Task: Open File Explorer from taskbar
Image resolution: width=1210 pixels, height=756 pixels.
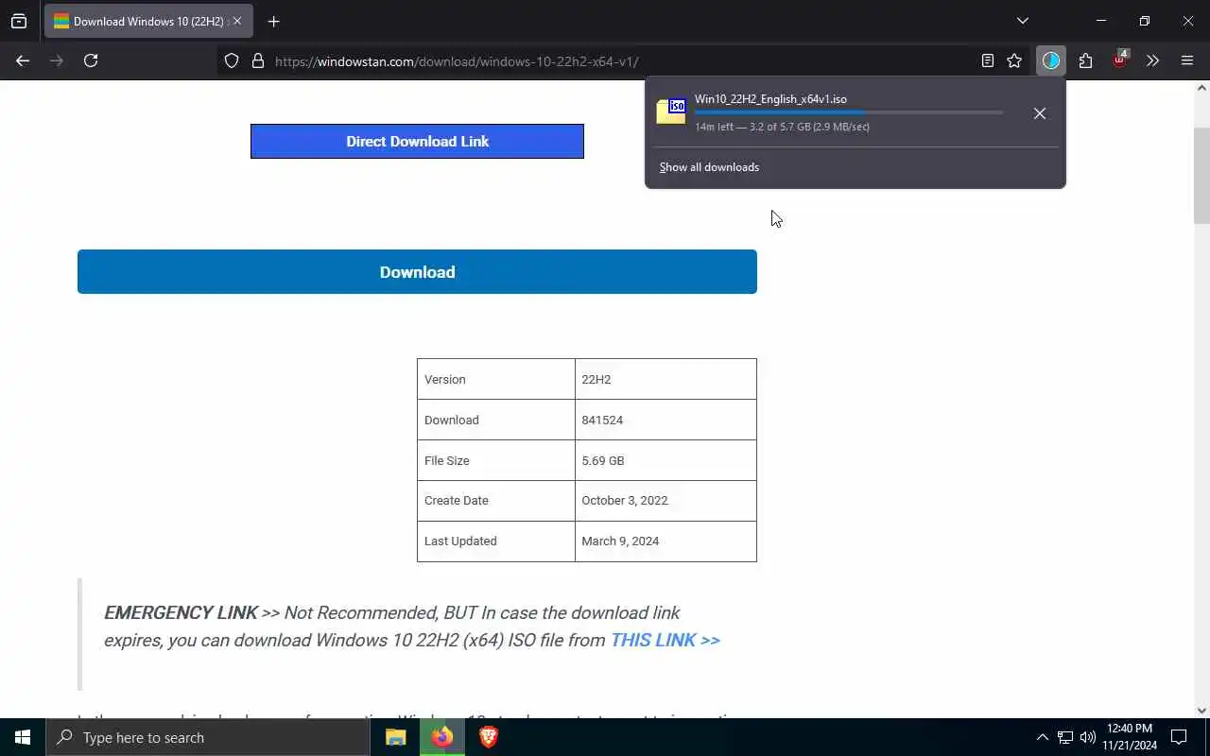Action: (396, 737)
